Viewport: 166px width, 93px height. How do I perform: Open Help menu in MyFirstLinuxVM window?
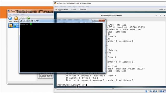[87, 6]
